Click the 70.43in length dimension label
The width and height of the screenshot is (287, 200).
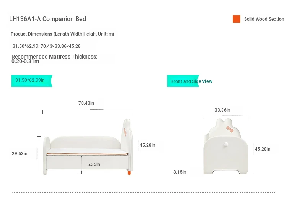click(86, 103)
